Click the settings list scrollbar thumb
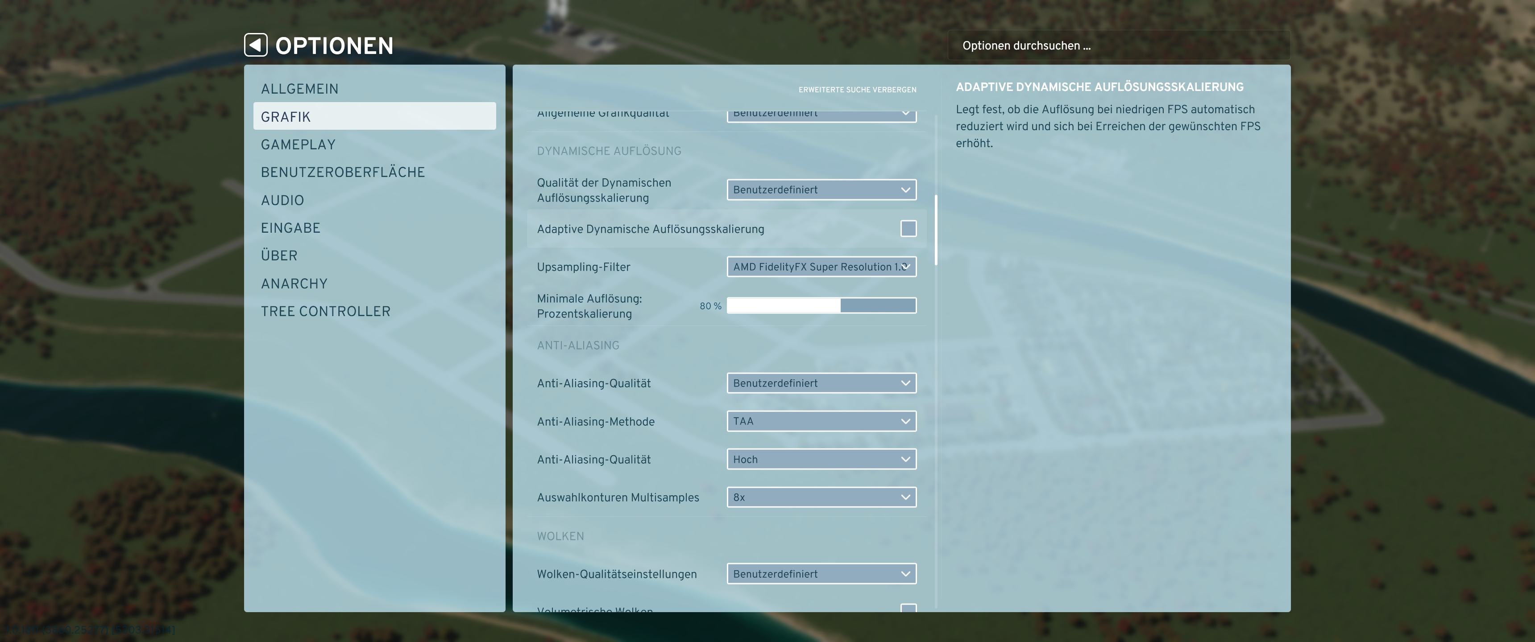Viewport: 1535px width, 642px height. click(x=936, y=230)
